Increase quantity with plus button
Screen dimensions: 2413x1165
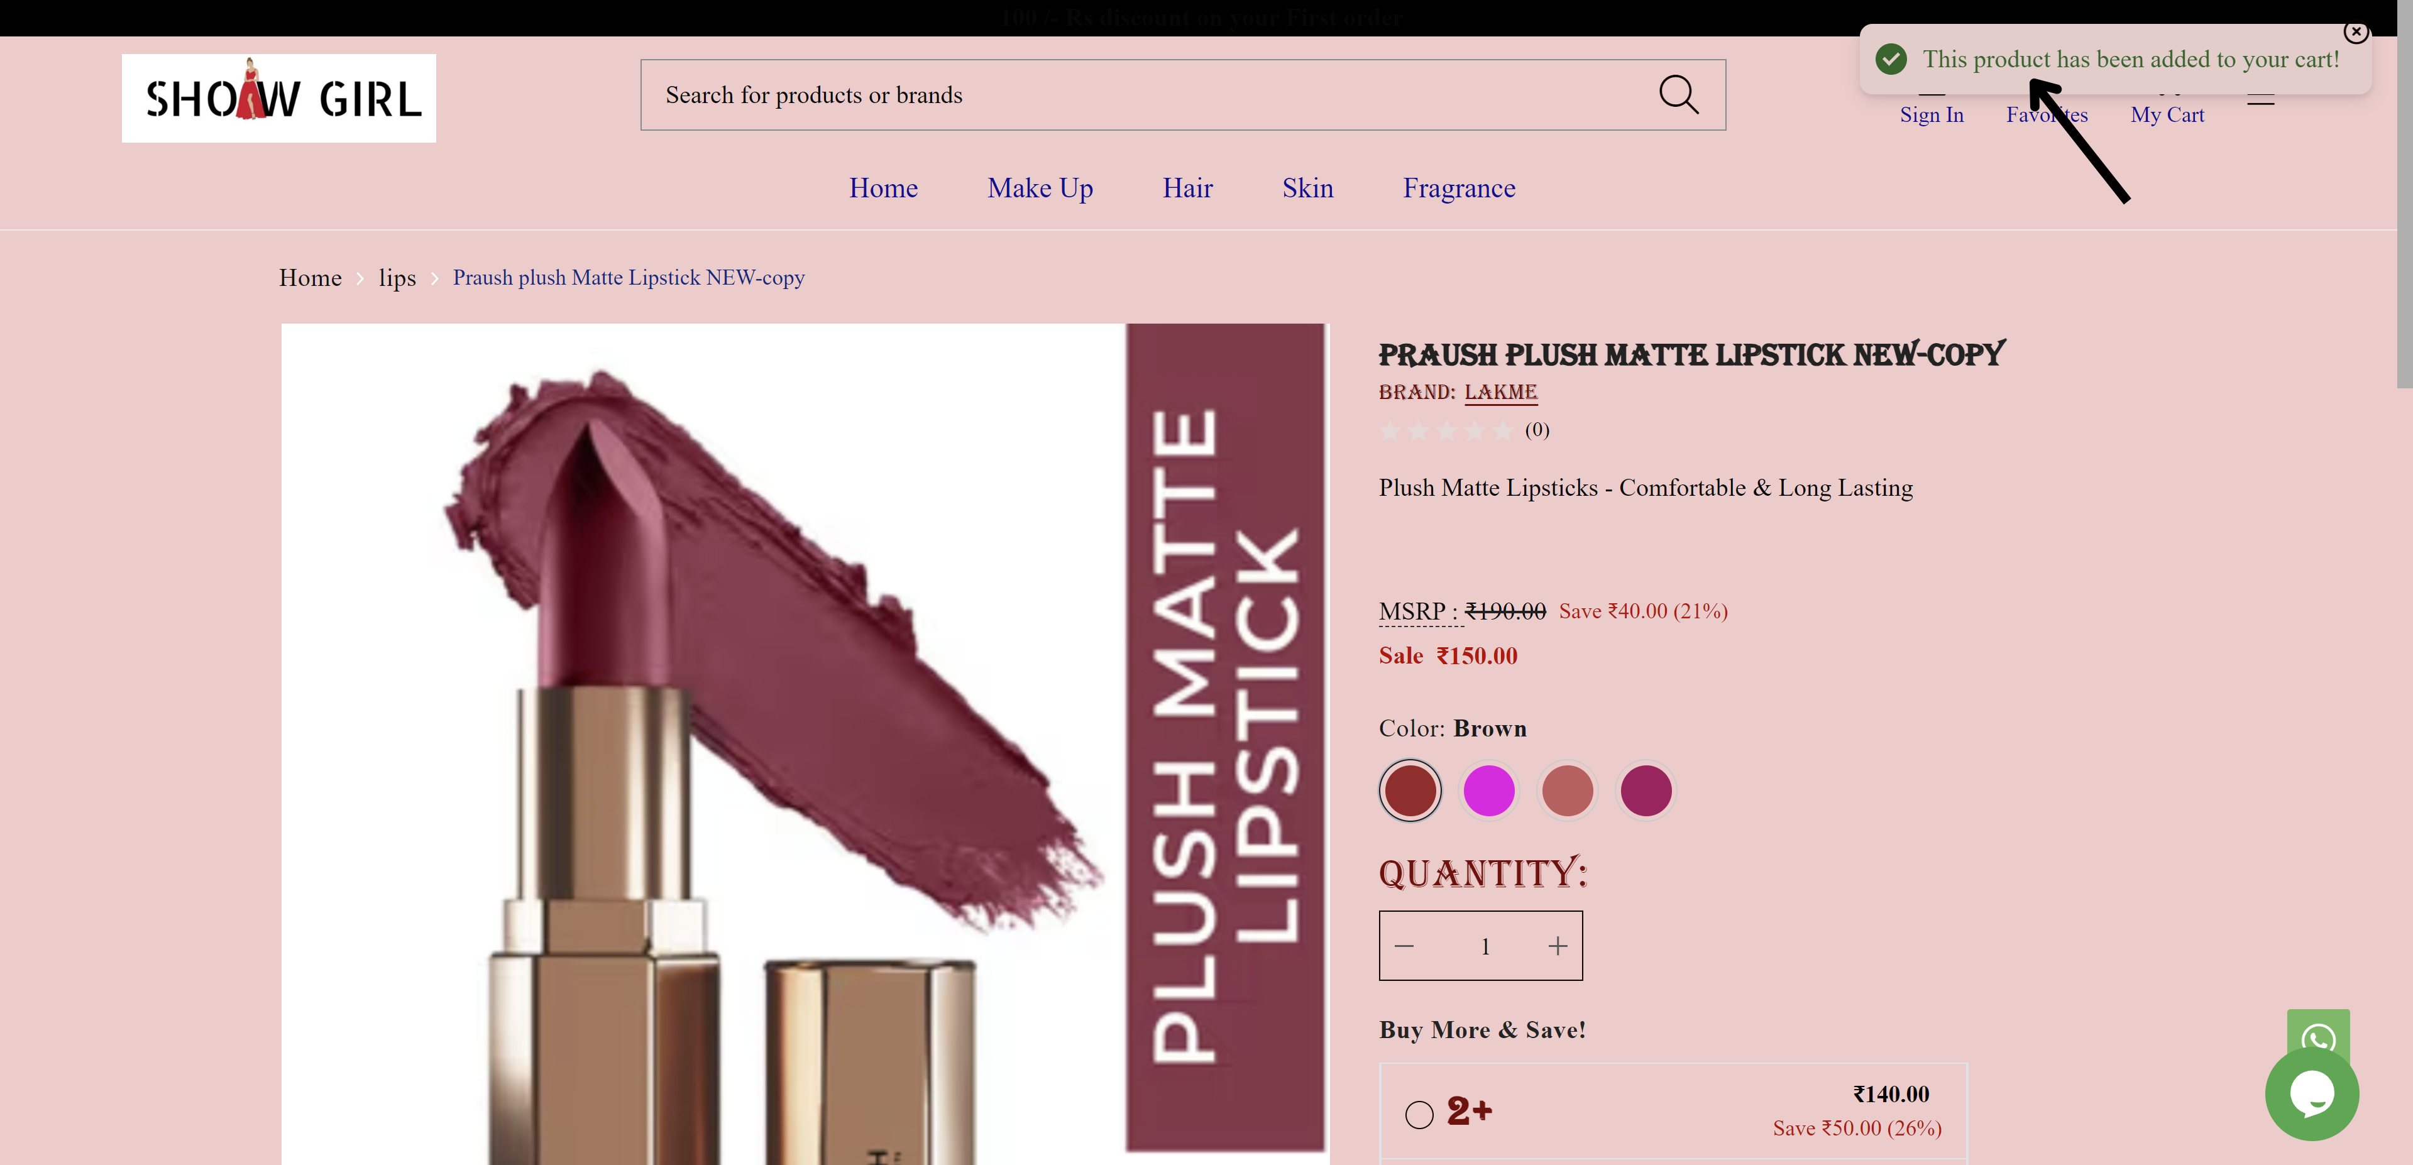pyautogui.click(x=1557, y=946)
